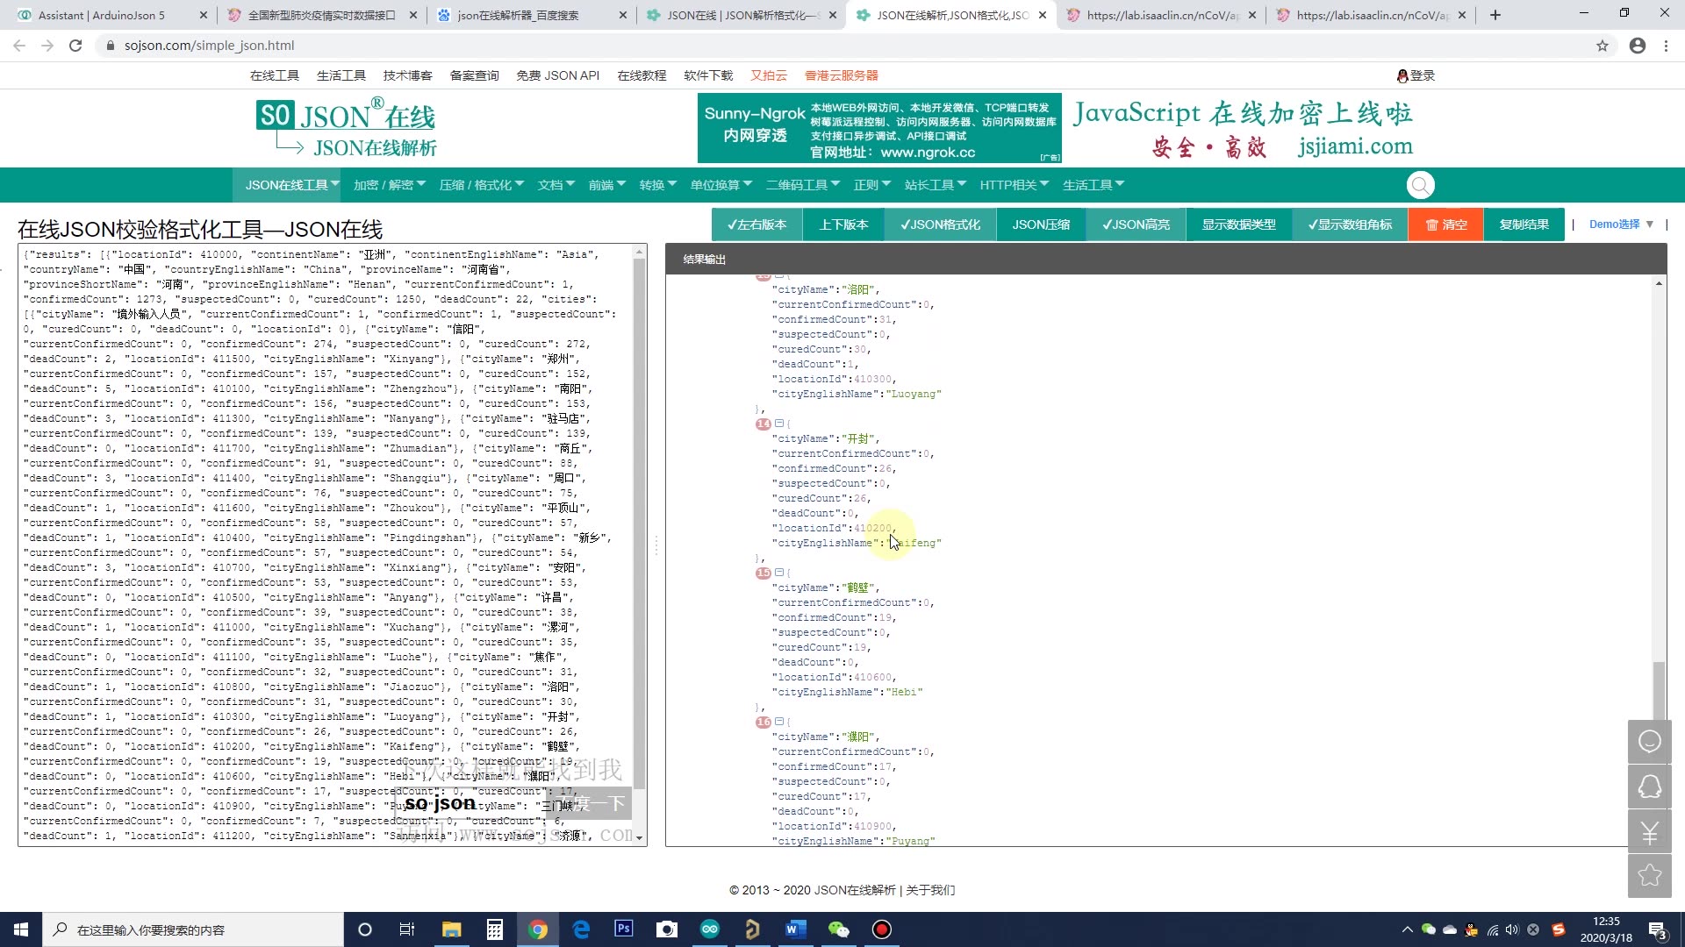Open 免费 JSON API link
The width and height of the screenshot is (1685, 947).
click(557, 75)
